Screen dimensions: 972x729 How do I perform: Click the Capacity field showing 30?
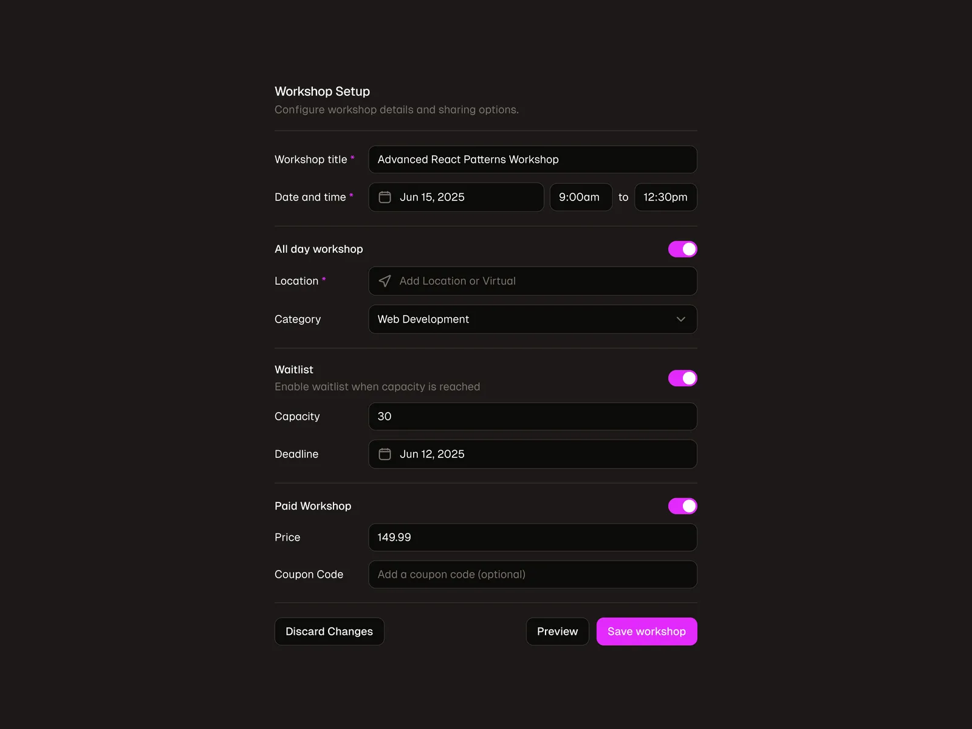click(532, 417)
